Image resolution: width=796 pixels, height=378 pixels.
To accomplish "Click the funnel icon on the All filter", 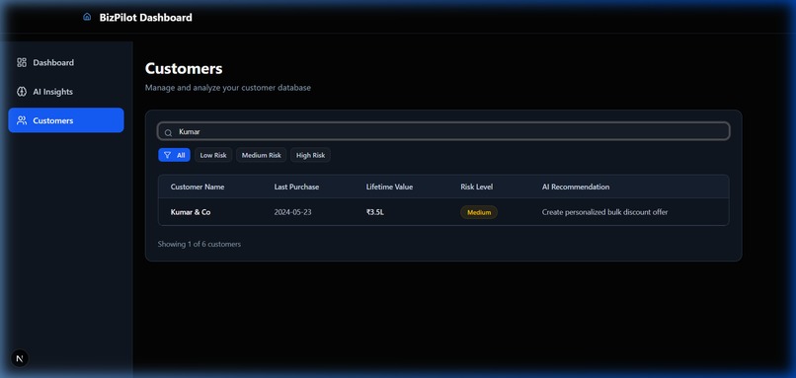I will [168, 155].
